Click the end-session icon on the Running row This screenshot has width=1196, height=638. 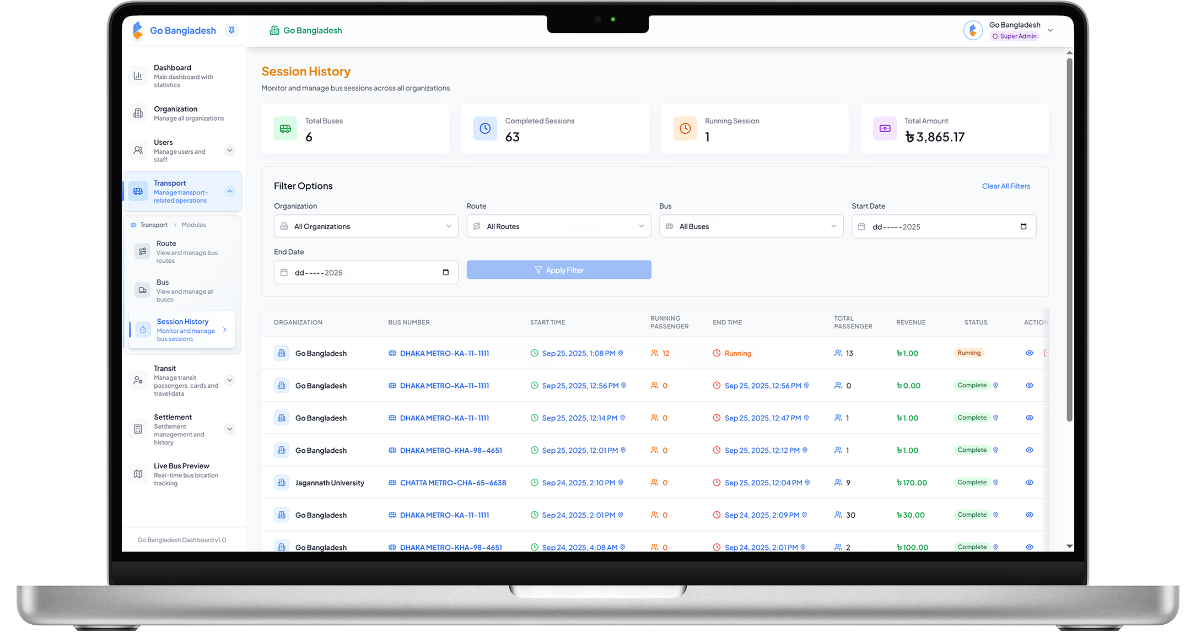point(1045,353)
